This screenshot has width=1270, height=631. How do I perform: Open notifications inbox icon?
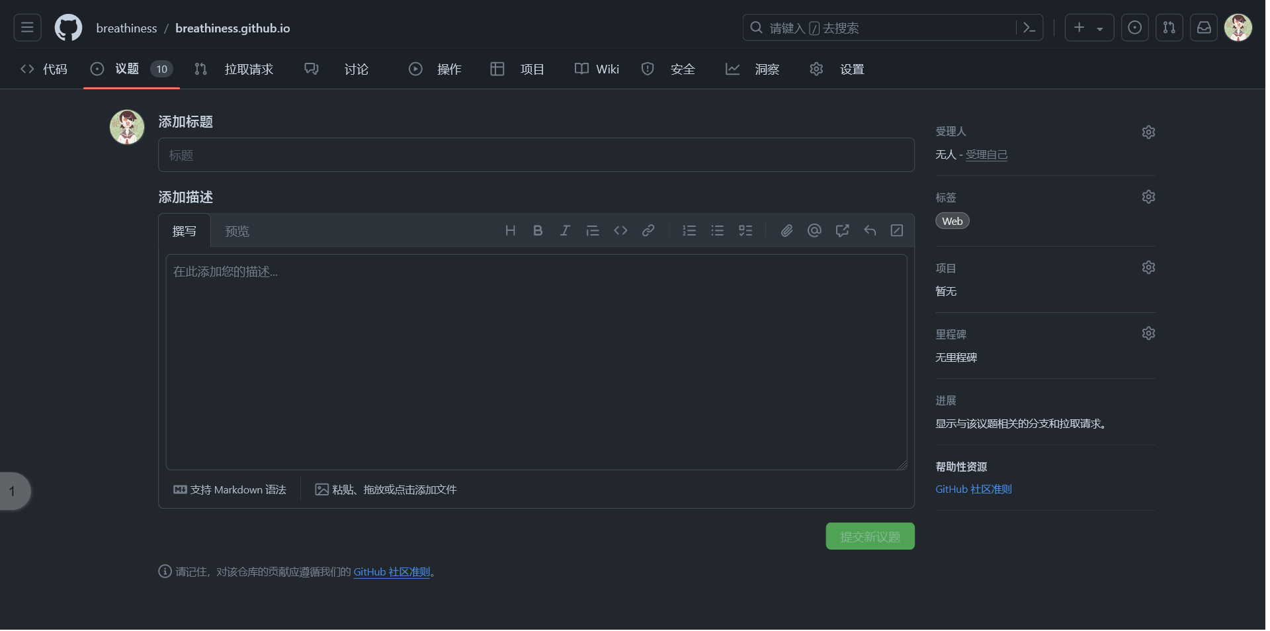pyautogui.click(x=1203, y=27)
